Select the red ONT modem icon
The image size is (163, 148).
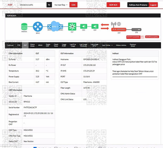(119, 29)
